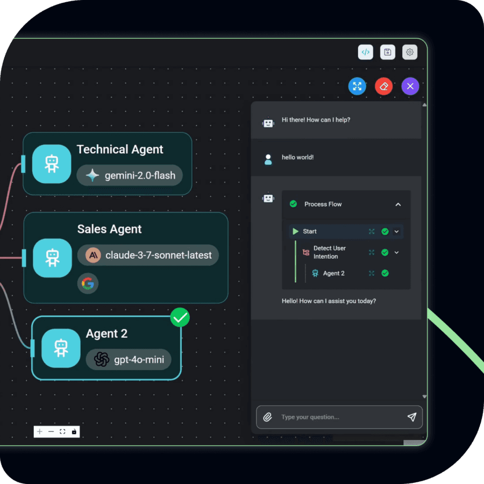Collapse the Process Flow panel chevron

398,204
